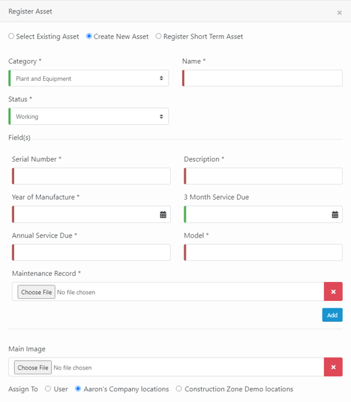
Task: Open the 3 Month Service Due calendar
Action: (x=335, y=214)
